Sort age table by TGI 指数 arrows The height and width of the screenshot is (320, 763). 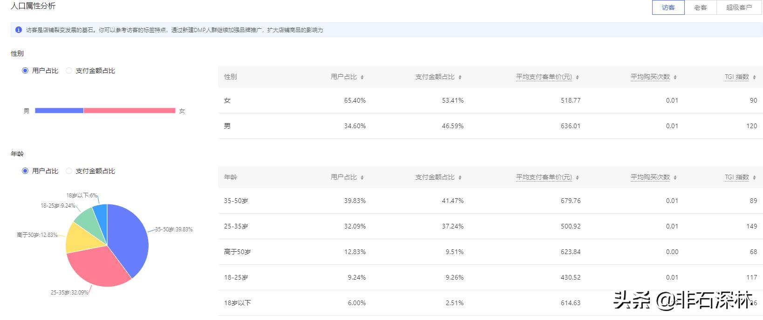(x=754, y=177)
